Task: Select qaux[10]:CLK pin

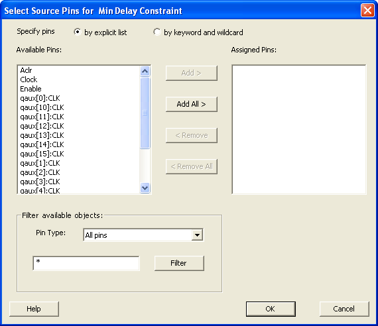Action: [x=79, y=107]
